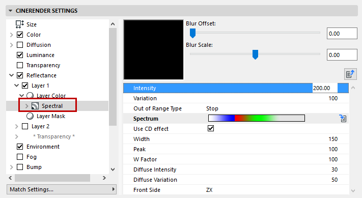The width and height of the screenshot is (362, 198).
Task: Click the channel list scroll right arrow
Action: pyautogui.click(x=104, y=178)
